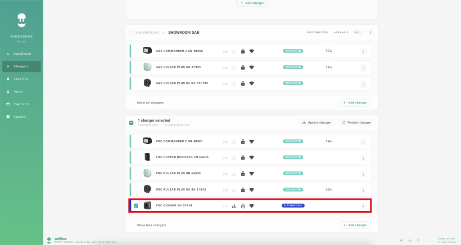461x245 pixels.
Task: Click wifi icon for SAB Pulsar Plus SN 47905
Action: pos(252,67)
